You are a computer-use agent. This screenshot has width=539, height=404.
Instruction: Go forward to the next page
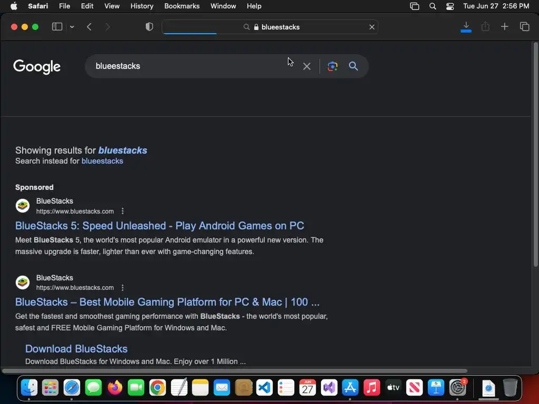(107, 27)
